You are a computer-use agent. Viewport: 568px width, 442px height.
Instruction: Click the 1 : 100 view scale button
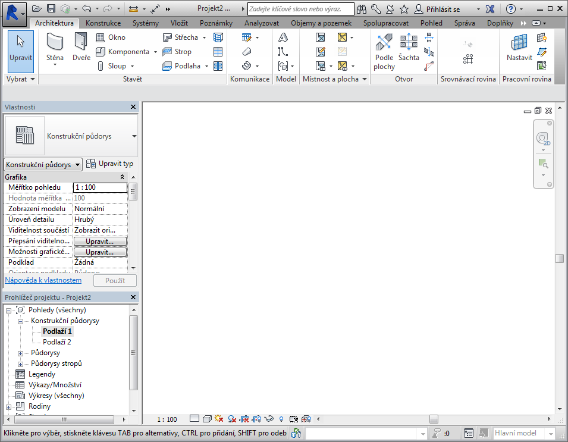[167, 419]
